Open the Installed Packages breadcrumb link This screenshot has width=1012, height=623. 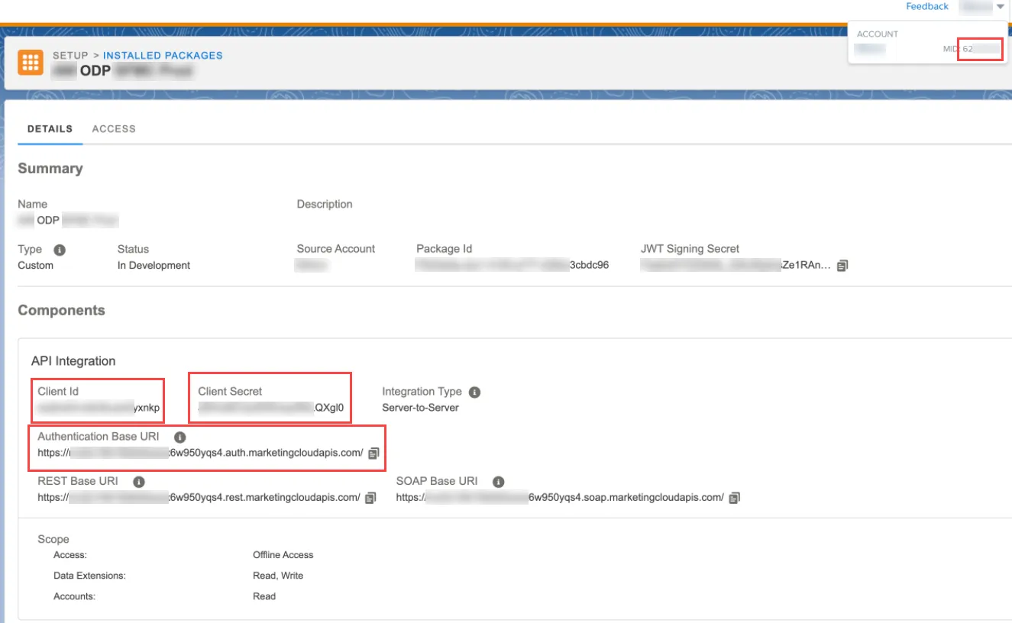click(163, 56)
